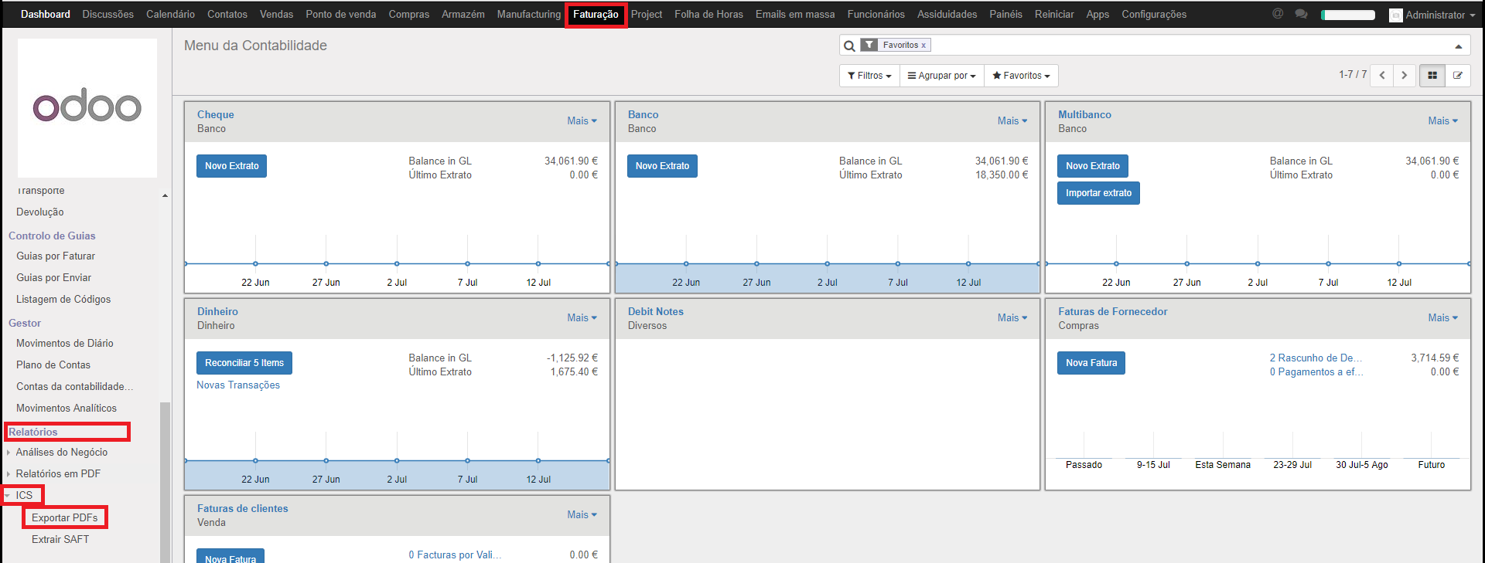Open Mais menu on Banco card

(x=1012, y=120)
